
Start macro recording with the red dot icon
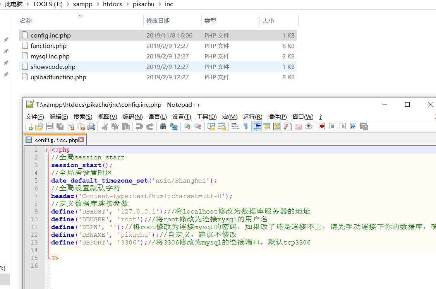322,127
